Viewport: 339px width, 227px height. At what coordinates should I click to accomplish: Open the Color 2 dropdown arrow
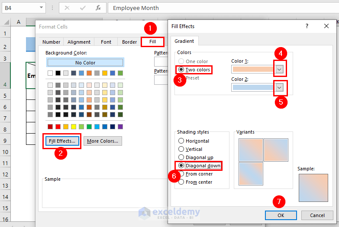pyautogui.click(x=279, y=87)
